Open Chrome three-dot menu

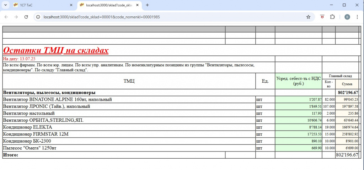click(x=357, y=17)
